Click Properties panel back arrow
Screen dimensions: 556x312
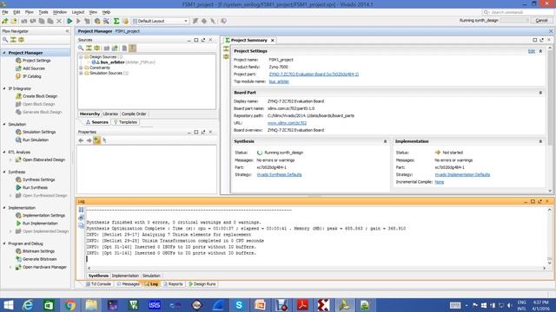click(x=81, y=140)
